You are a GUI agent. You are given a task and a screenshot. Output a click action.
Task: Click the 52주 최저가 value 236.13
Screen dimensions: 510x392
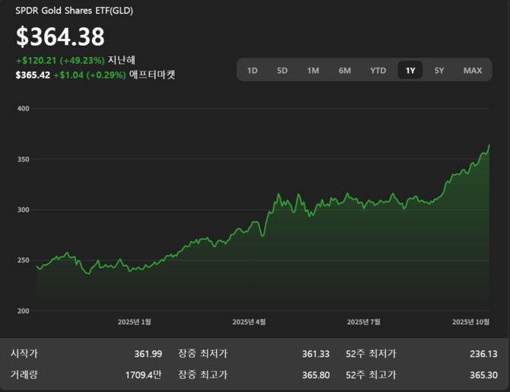[x=483, y=354]
